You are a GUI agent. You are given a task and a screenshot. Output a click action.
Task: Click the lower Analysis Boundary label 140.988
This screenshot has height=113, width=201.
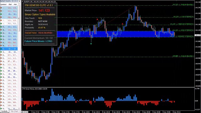(x=183, y=56)
